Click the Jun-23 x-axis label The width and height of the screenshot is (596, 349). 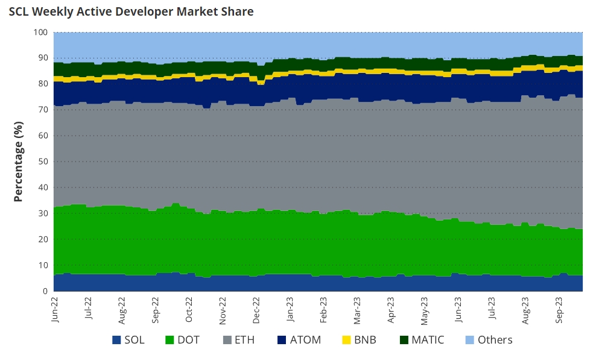pyautogui.click(x=458, y=309)
